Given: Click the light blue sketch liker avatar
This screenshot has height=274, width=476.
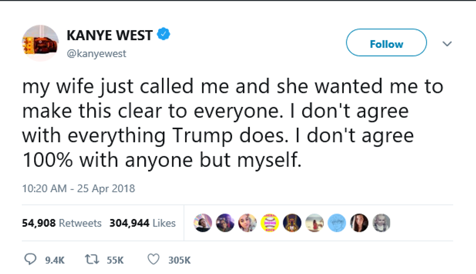Looking at the screenshot, I should [338, 223].
